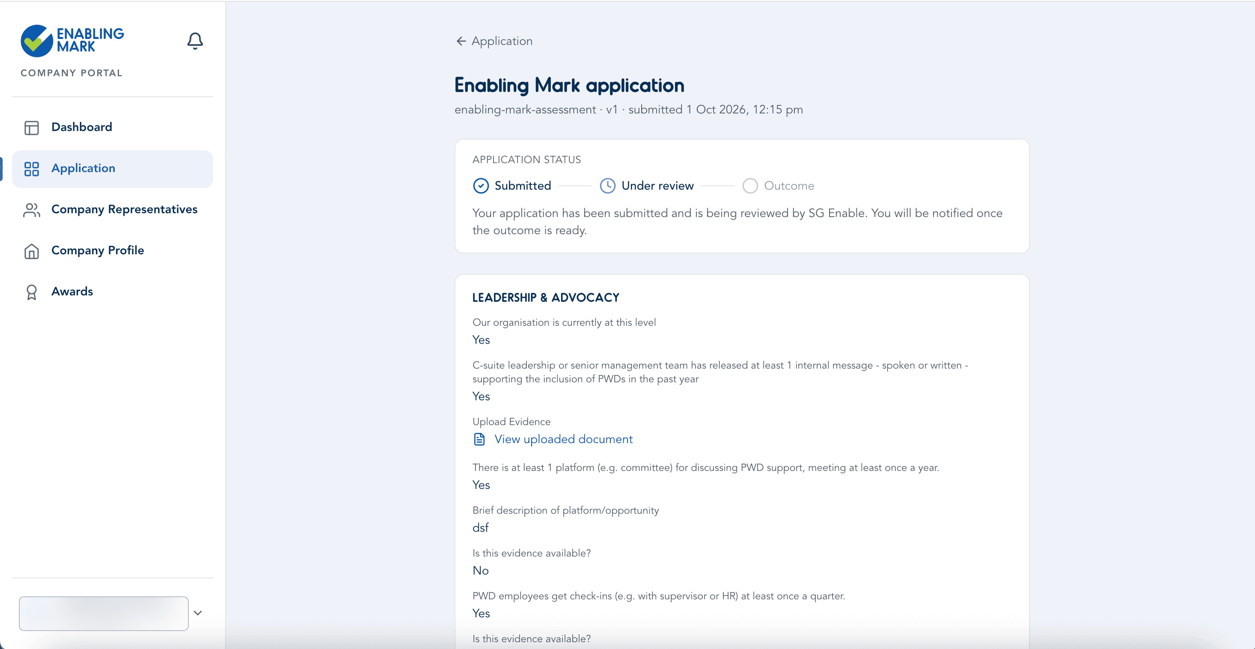Open the Awards section

point(113,292)
